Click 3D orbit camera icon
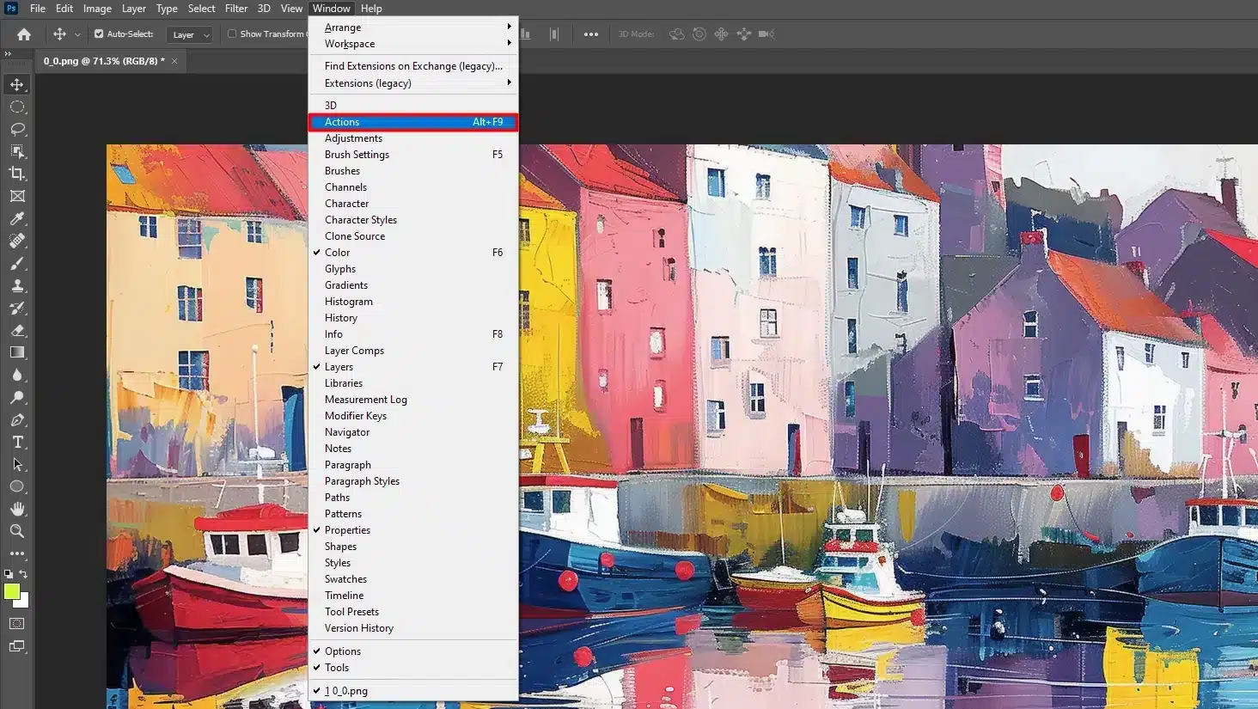This screenshot has width=1258, height=709. click(677, 34)
